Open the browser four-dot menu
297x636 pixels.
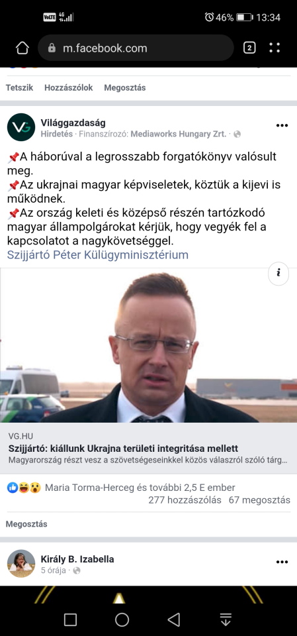pyautogui.click(x=275, y=48)
